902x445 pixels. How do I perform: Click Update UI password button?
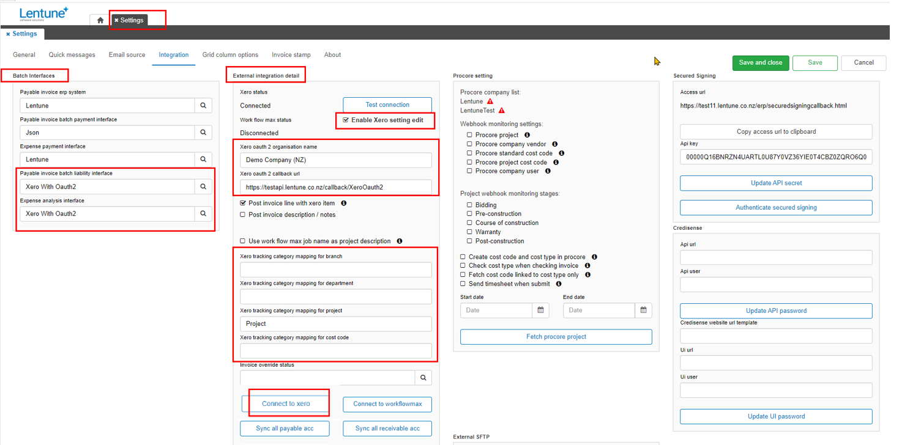[776, 417]
